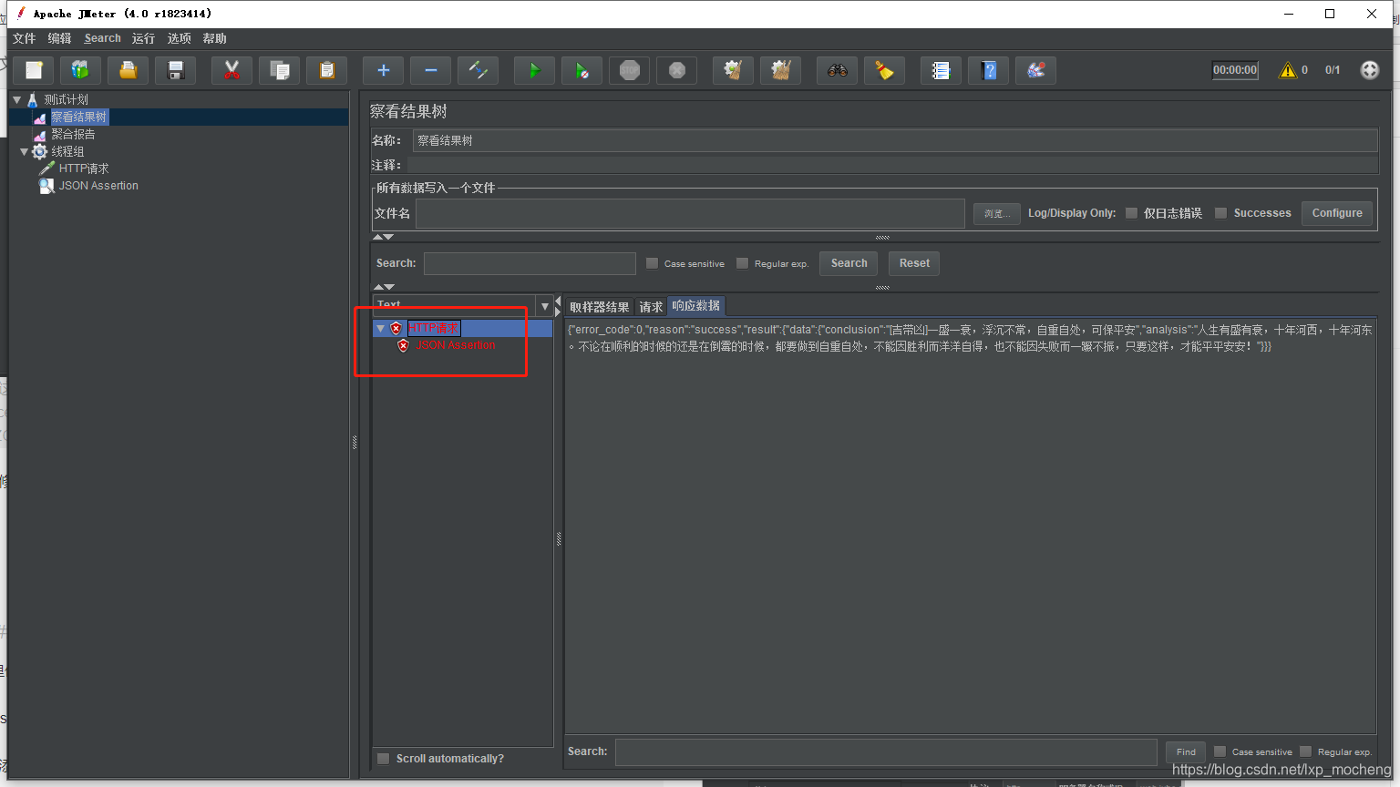This screenshot has height=787, width=1400.
Task: Click the 文件名 input field
Action: point(690,213)
